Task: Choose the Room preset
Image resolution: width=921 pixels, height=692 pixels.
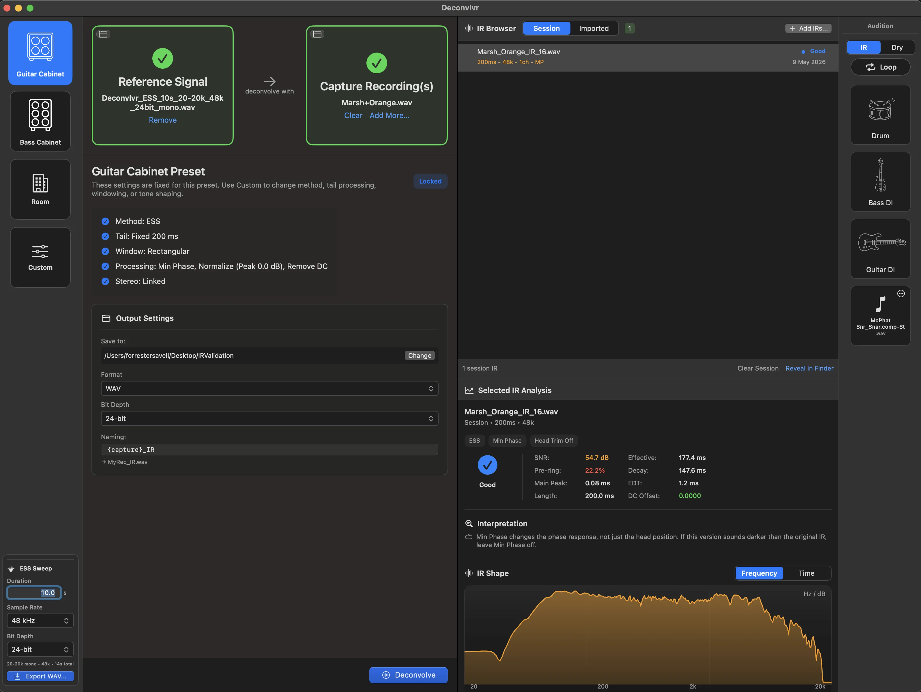Action: (x=40, y=189)
